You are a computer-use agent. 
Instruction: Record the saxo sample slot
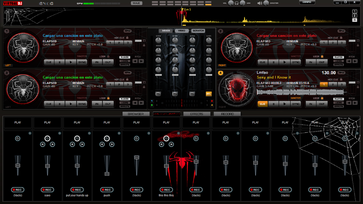click(x=48, y=190)
